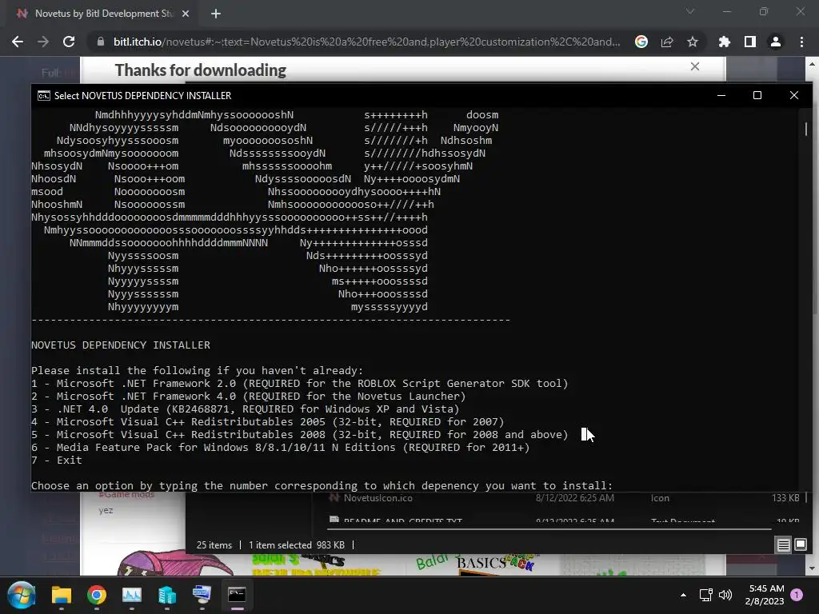
Task: Open the Windows Start menu
Action: (22, 595)
